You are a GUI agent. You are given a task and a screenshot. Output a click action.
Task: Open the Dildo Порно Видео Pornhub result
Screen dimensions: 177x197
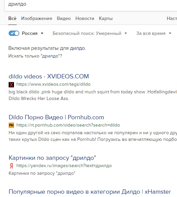click(56, 117)
